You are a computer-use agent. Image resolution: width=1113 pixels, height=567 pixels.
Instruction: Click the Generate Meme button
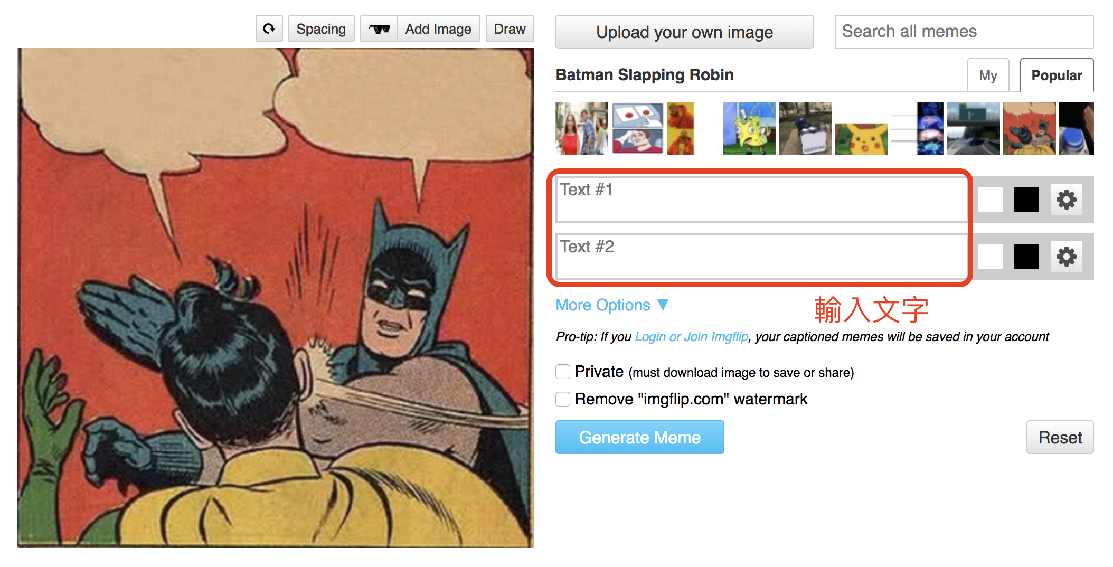(x=639, y=437)
